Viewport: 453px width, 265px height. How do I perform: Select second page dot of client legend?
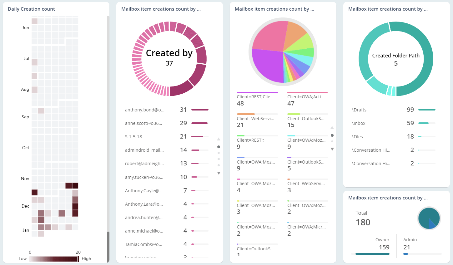pyautogui.click(x=332, y=141)
